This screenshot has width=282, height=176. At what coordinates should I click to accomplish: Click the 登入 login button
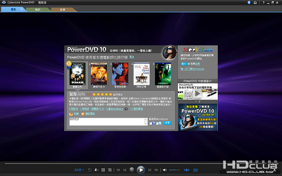(x=184, y=63)
